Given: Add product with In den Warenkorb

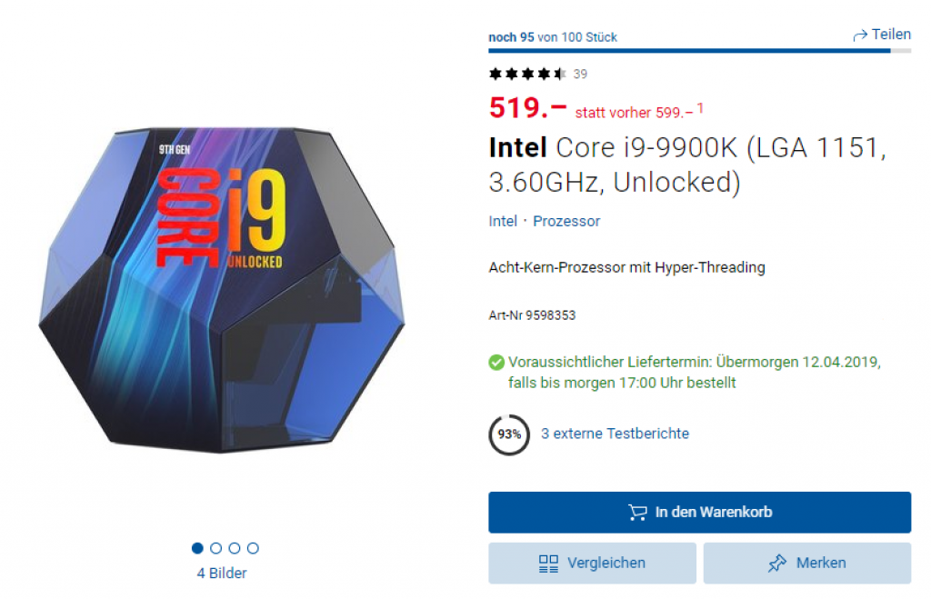Looking at the screenshot, I should [x=699, y=513].
